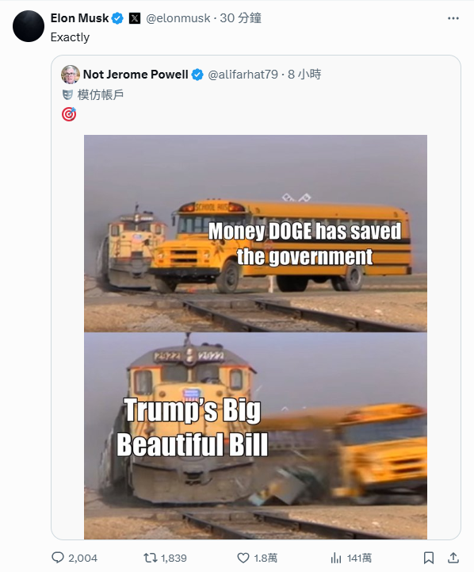Open the @alifarhat79 handle
Screen dimensions: 474x572
243,75
